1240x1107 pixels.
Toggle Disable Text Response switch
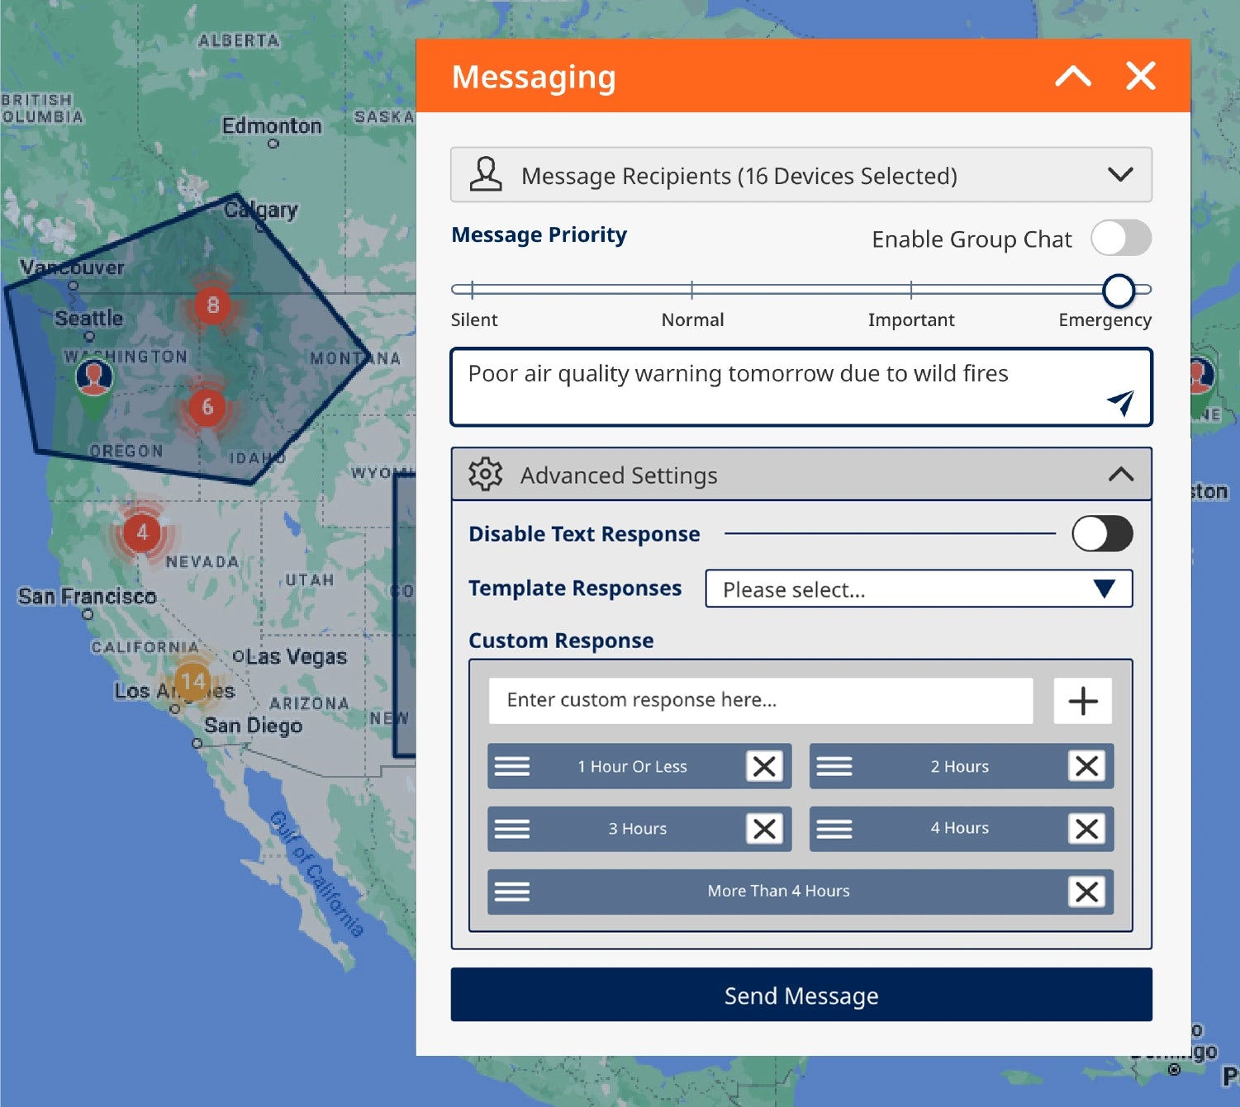1102,534
